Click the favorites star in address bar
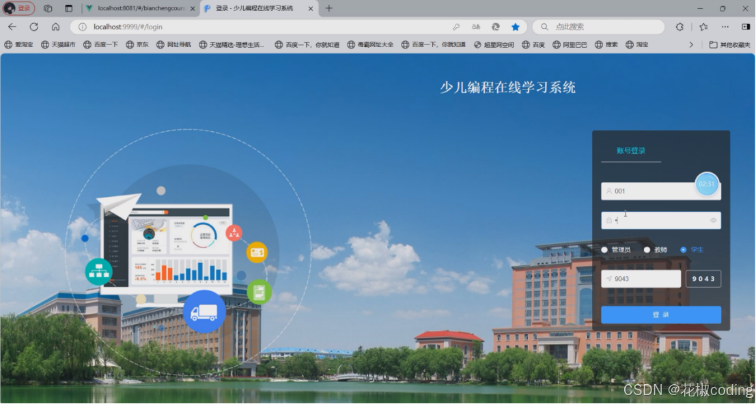 [516, 26]
